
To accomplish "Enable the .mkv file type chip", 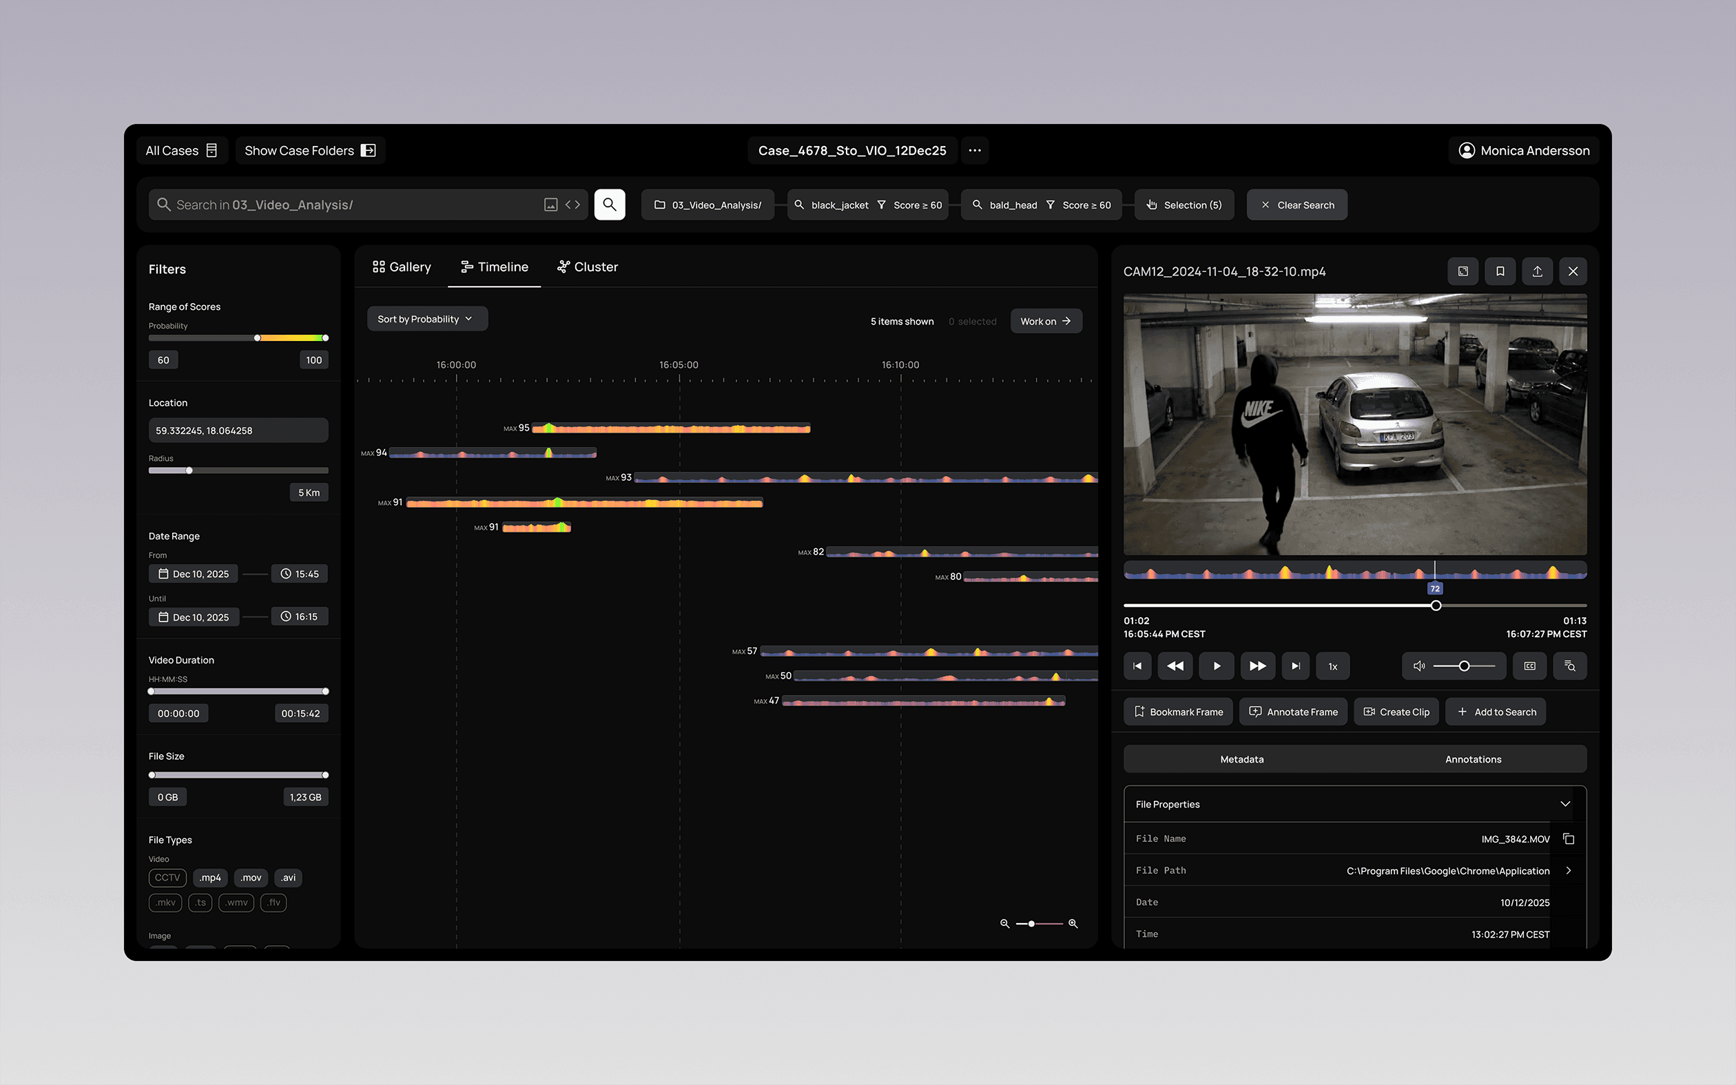I will point(166,902).
